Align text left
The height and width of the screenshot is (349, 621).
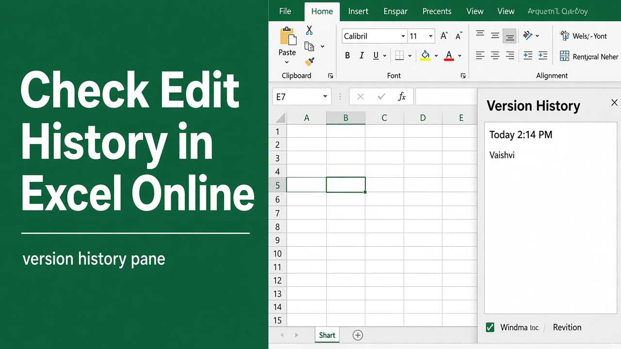pos(480,56)
